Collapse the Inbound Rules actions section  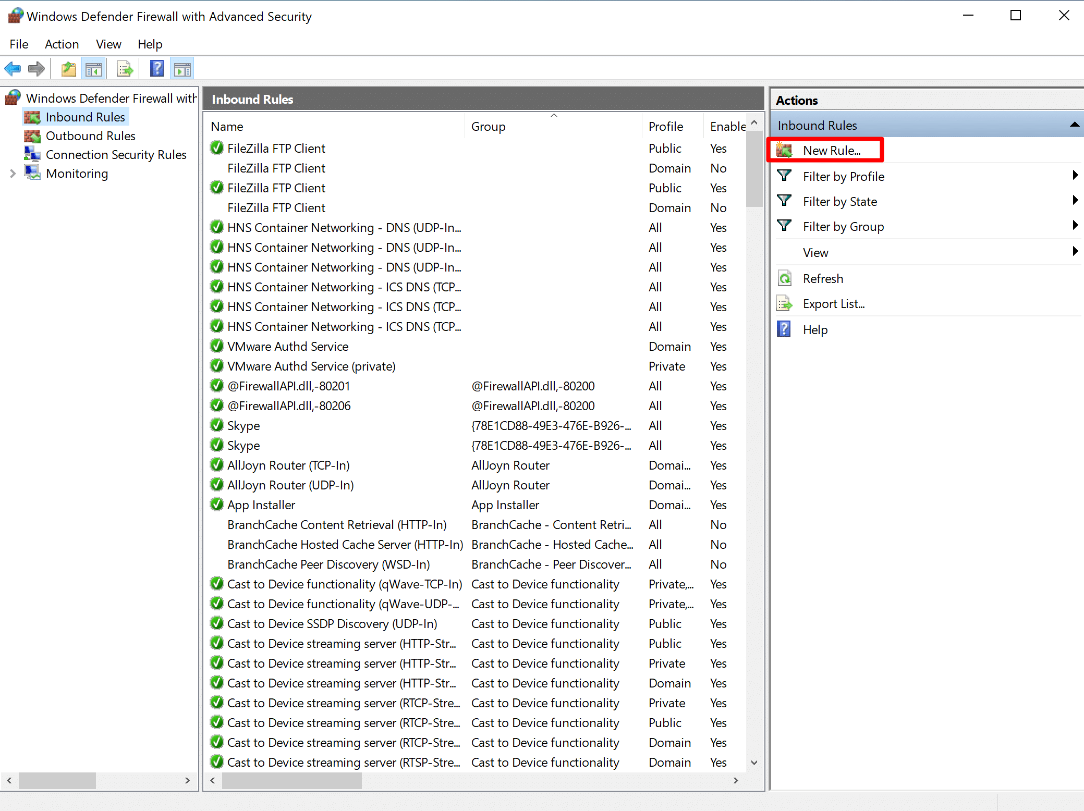point(1074,125)
